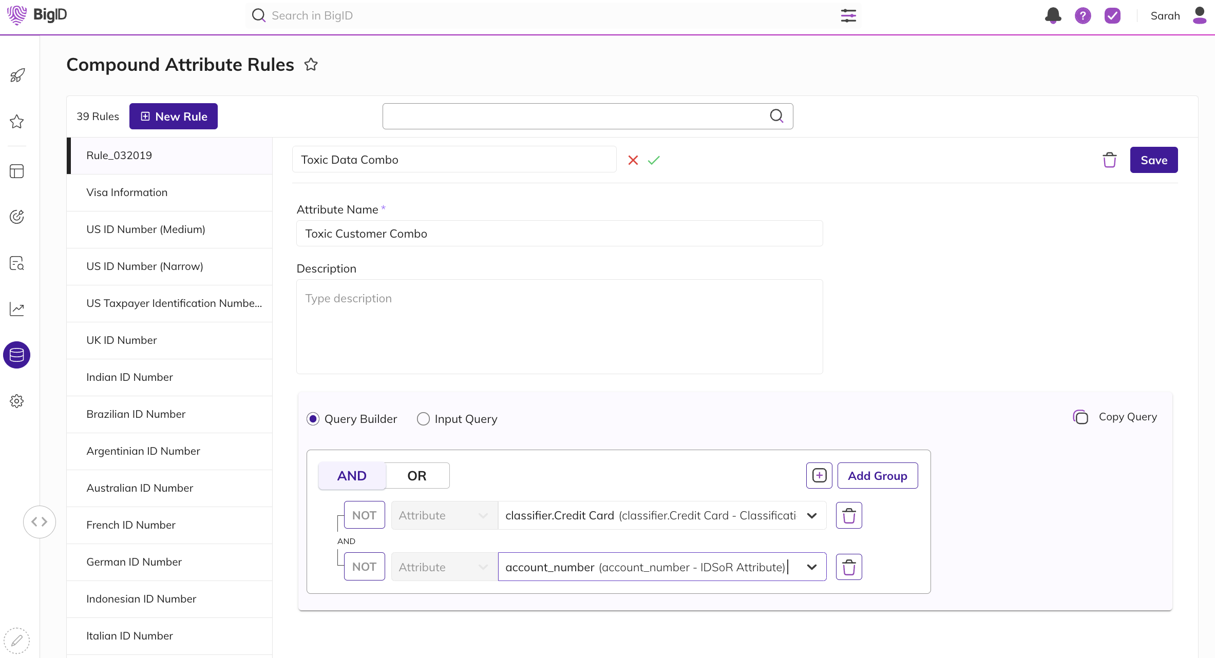Image resolution: width=1215 pixels, height=658 pixels.
Task: Open the first Attribute type dropdown
Action: click(x=444, y=515)
